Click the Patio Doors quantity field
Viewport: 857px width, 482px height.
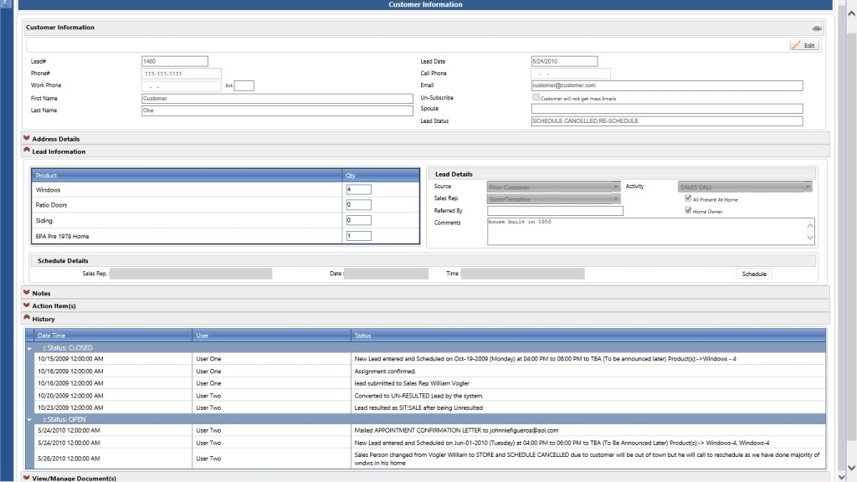[358, 205]
